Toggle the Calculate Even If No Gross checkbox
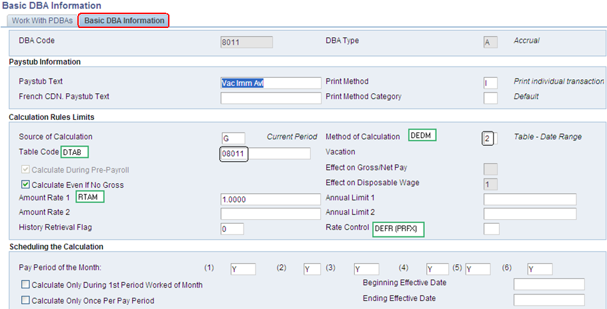 click(25, 184)
